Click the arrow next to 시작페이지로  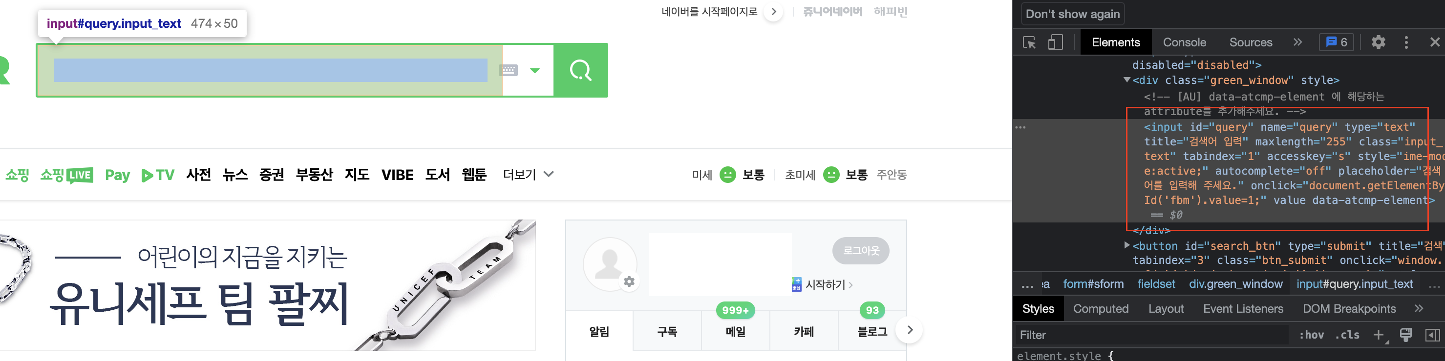[x=773, y=11]
